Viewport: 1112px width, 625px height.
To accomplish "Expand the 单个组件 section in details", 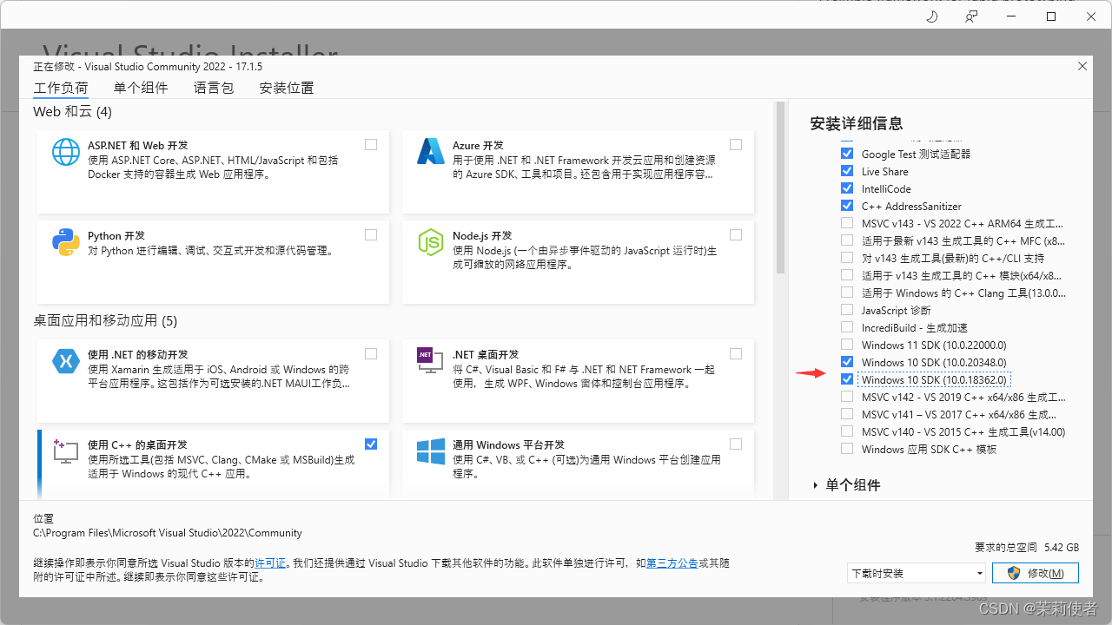I will coord(816,485).
